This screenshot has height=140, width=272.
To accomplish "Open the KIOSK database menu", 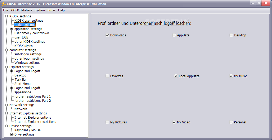I will tap(21, 10).
